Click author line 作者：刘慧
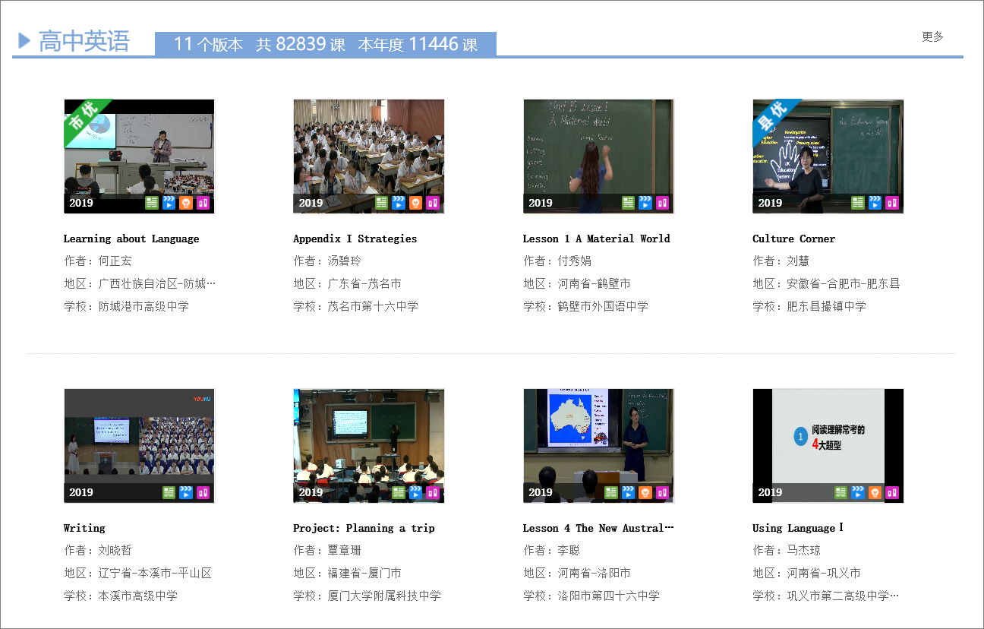The image size is (984, 629). pos(781,261)
